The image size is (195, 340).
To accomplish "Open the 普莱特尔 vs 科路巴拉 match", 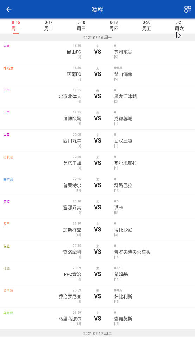I will 97,185.
